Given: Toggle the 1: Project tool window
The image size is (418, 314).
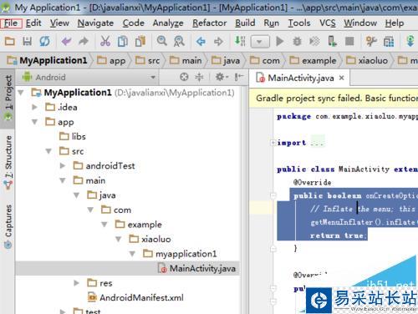Looking at the screenshot, I should (x=8, y=98).
